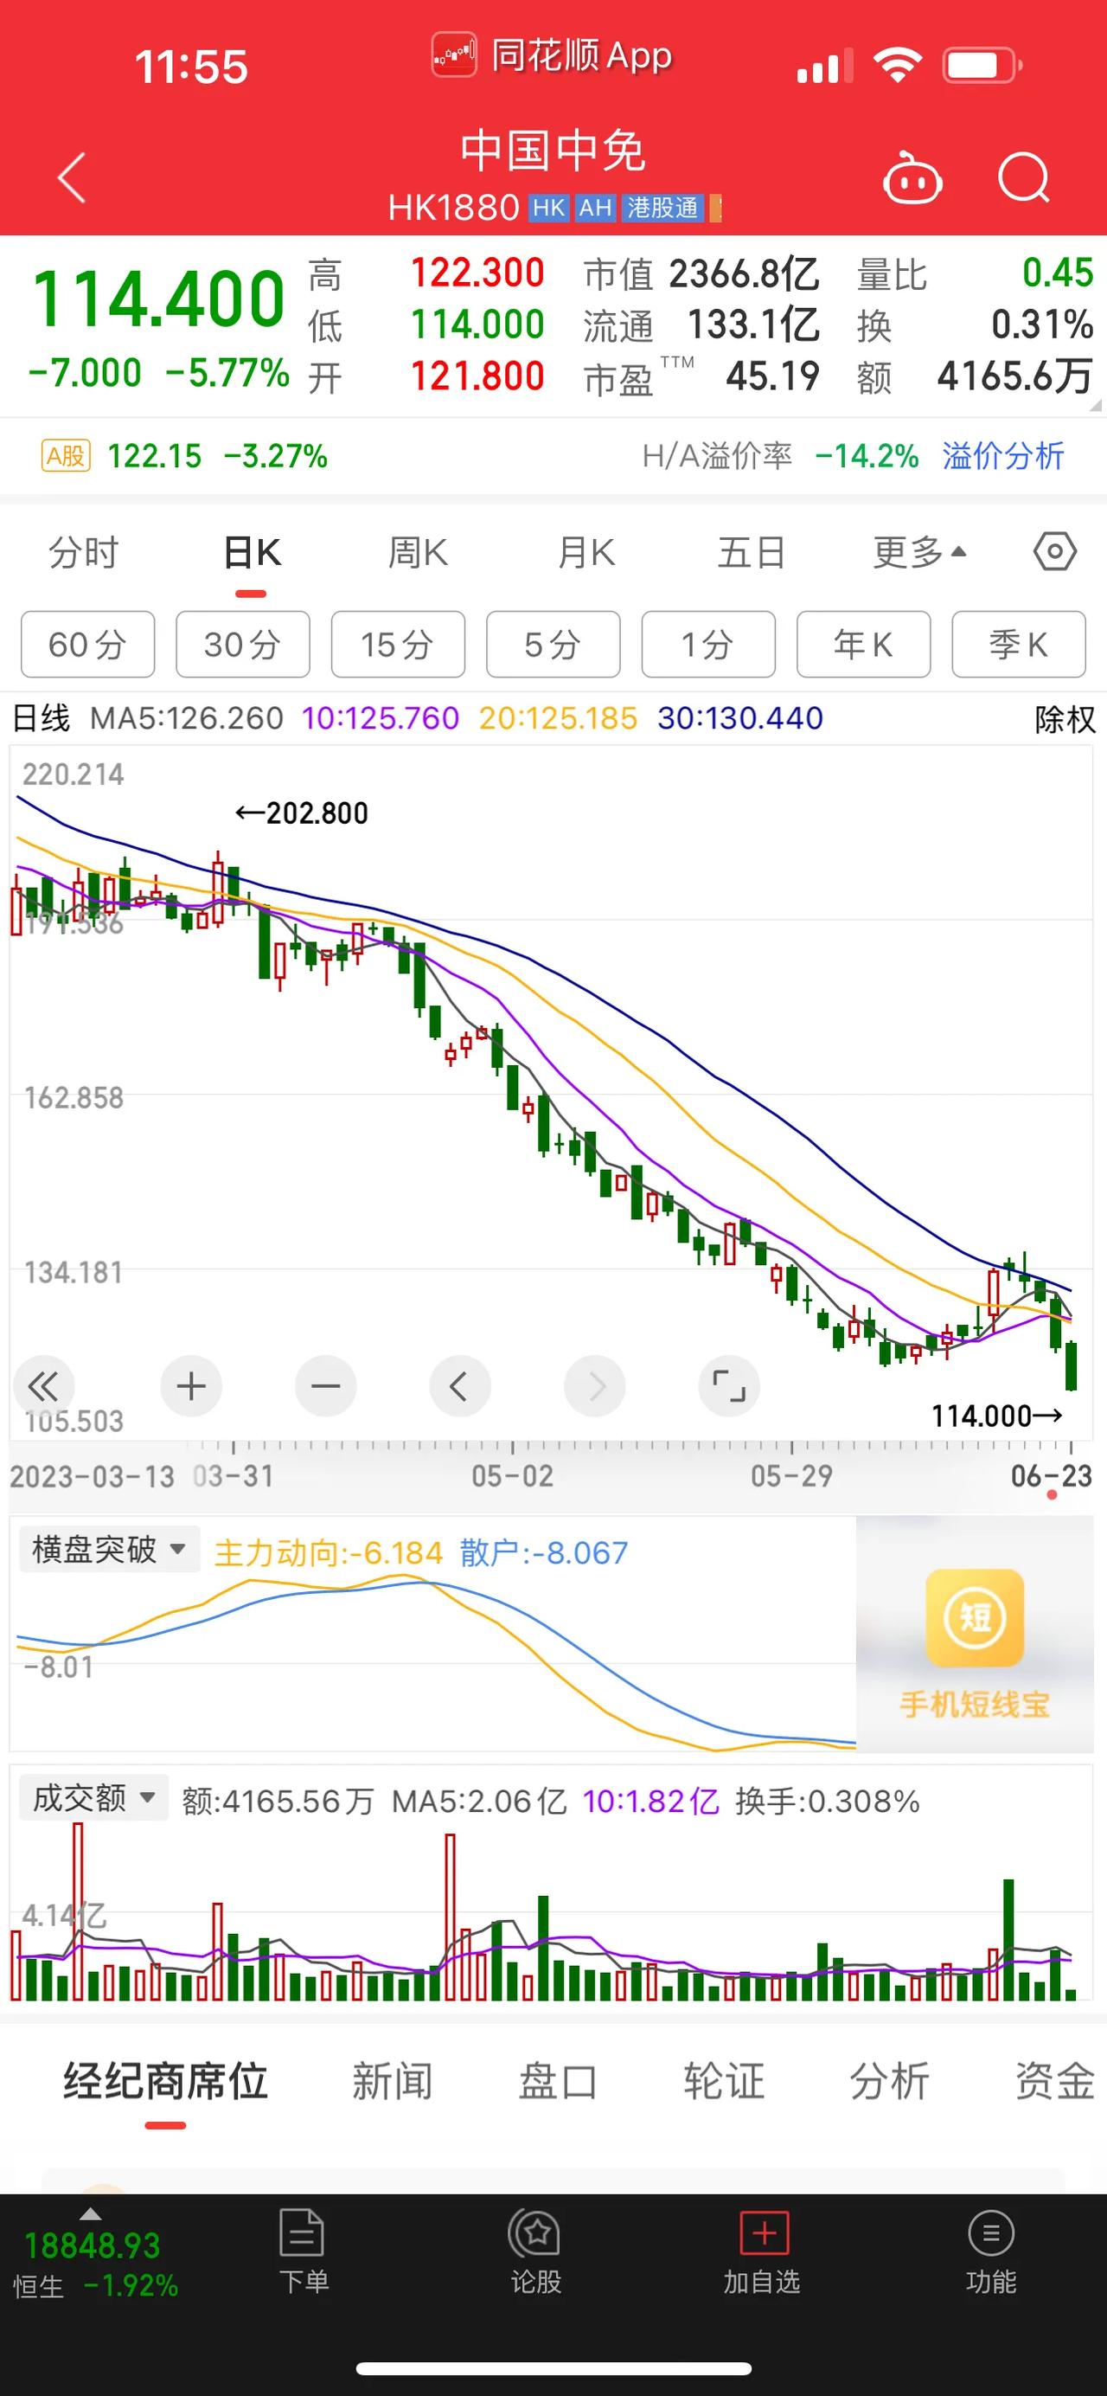The height and width of the screenshot is (2396, 1107).
Task: Tap the yellow MA20 125.185 legend
Action: tap(558, 718)
